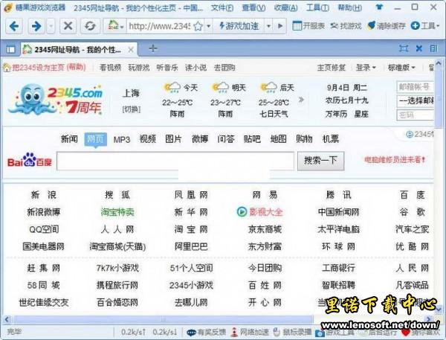Open the tab list icon at far right

click(x=433, y=48)
